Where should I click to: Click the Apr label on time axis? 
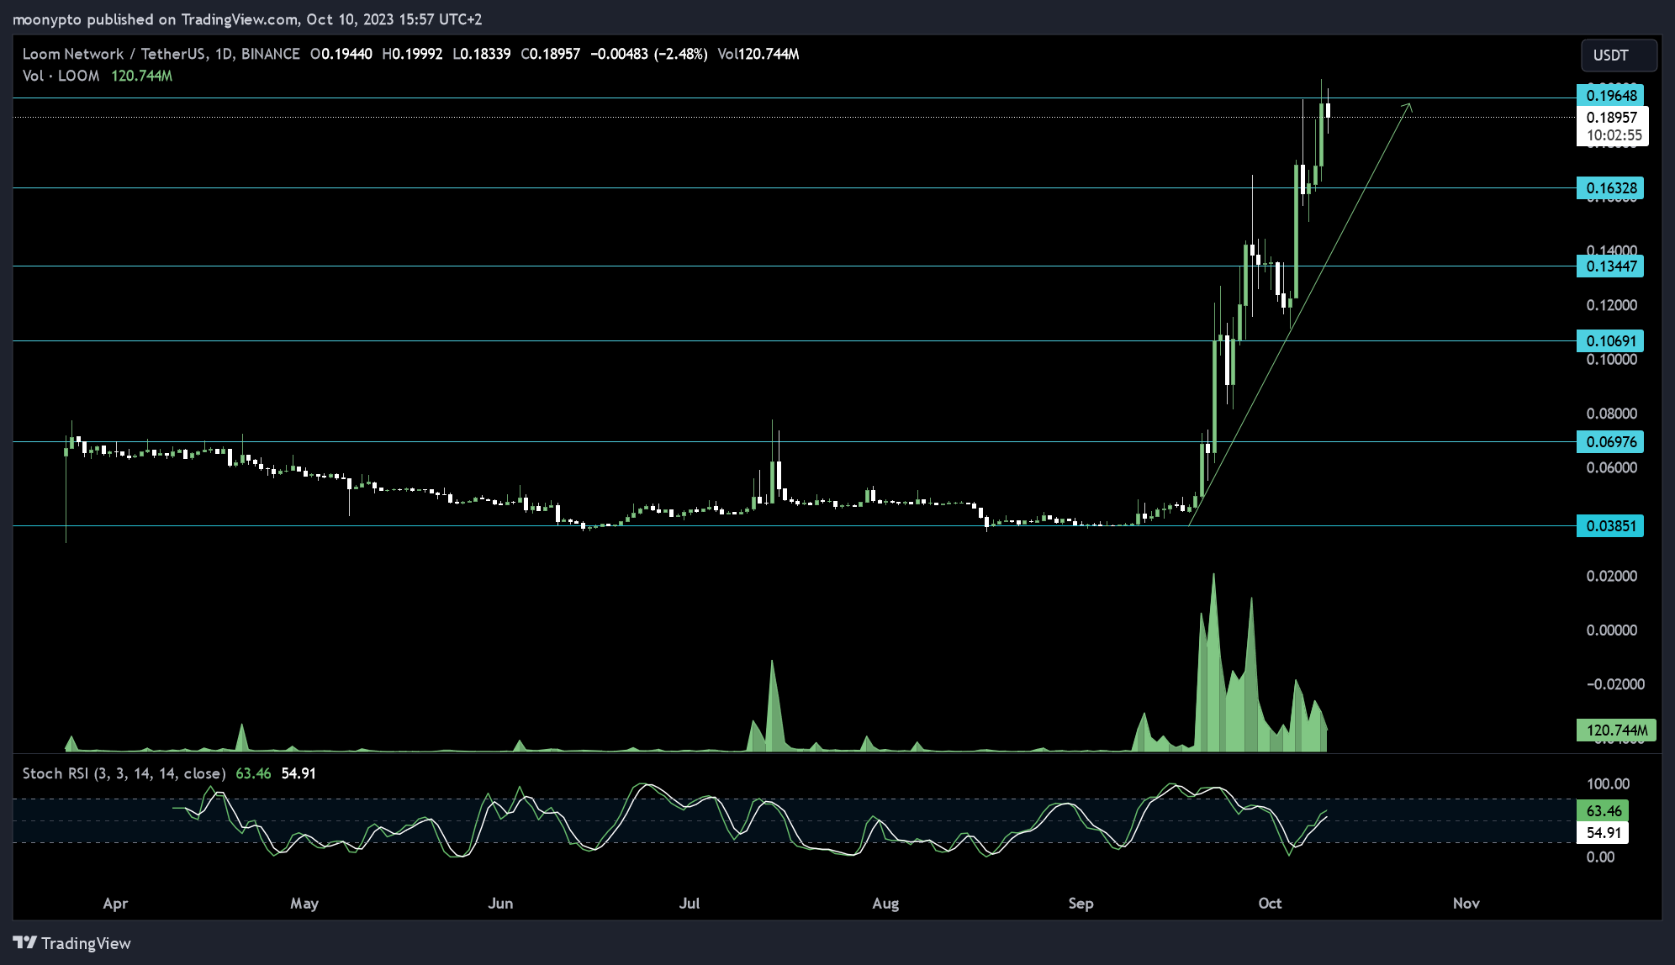point(115,903)
